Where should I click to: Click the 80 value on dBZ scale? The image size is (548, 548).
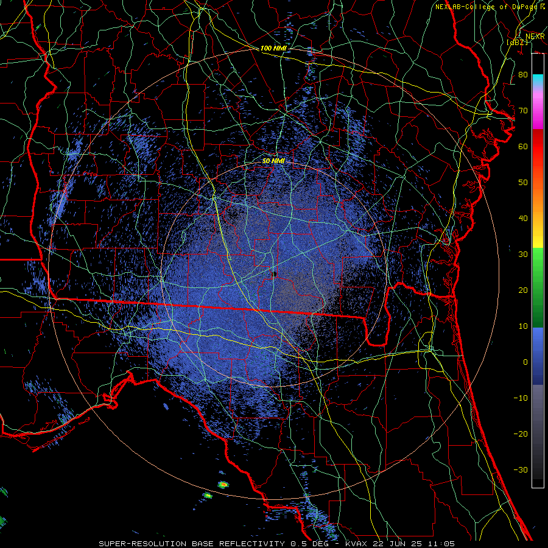pos(523,74)
